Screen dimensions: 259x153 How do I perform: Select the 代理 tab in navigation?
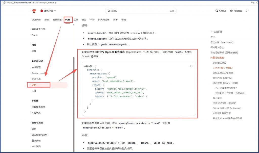click(67, 20)
